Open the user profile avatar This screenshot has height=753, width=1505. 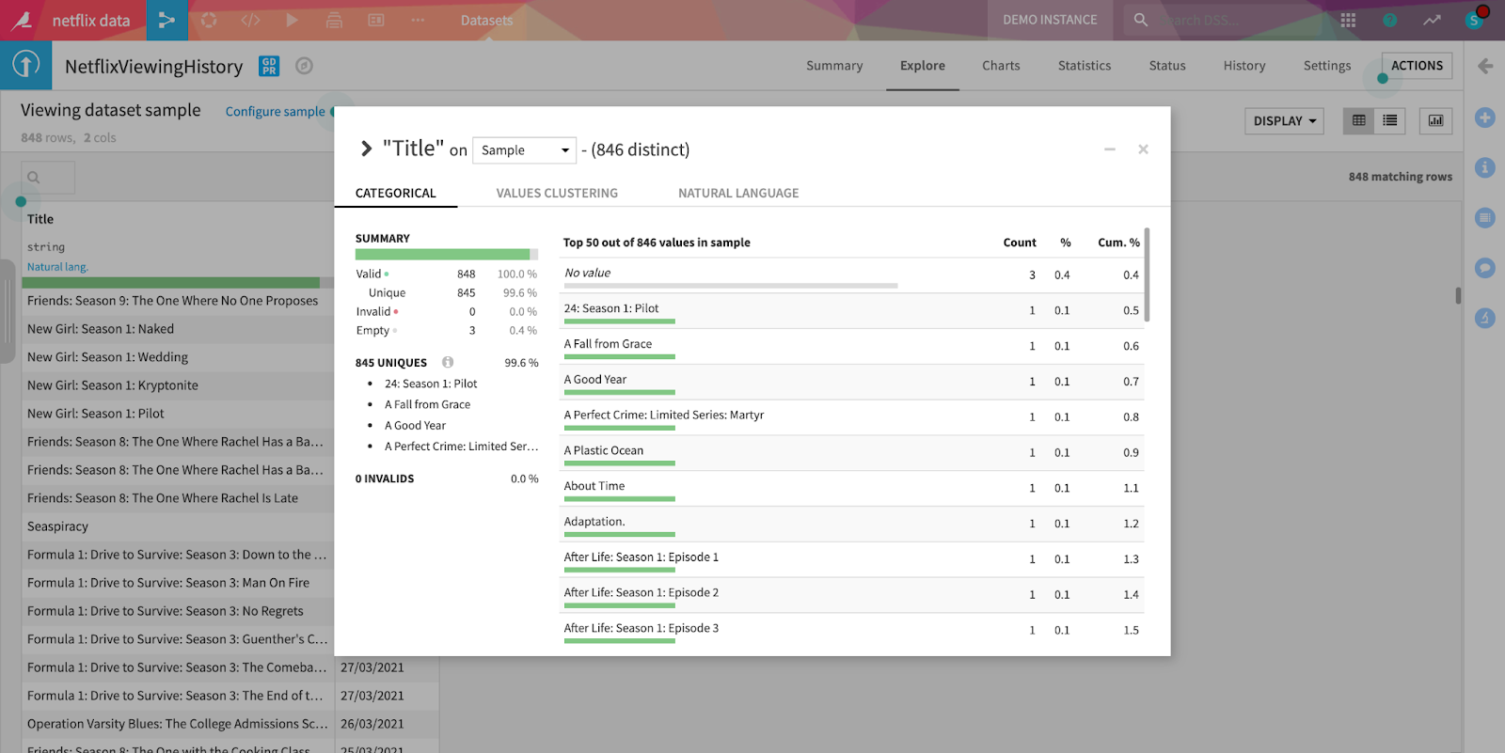click(x=1474, y=20)
